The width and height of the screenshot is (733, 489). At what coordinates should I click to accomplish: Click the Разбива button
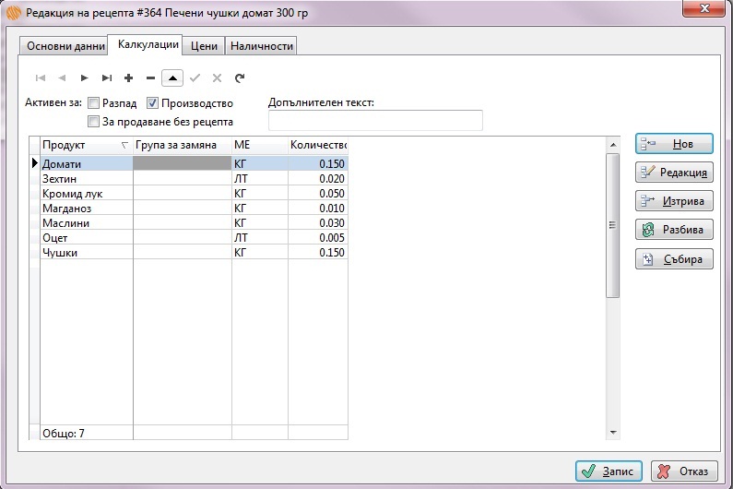tap(674, 230)
